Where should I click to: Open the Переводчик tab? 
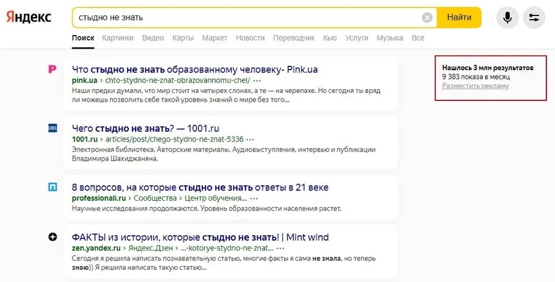(x=294, y=38)
